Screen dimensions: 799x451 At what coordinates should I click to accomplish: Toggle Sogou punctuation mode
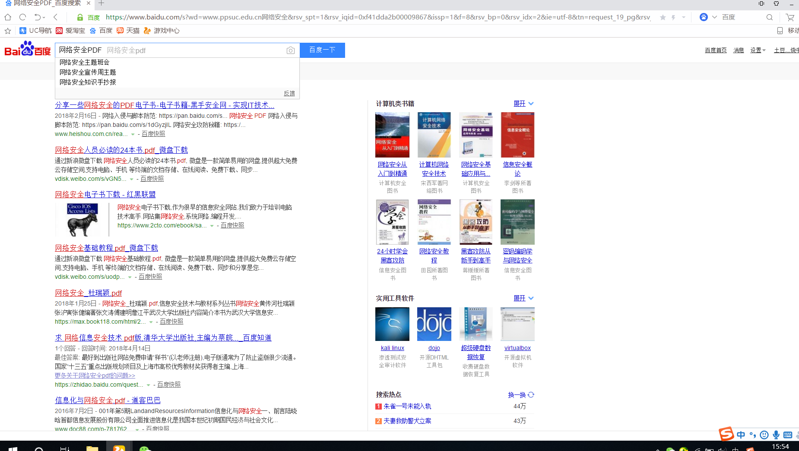(x=753, y=435)
